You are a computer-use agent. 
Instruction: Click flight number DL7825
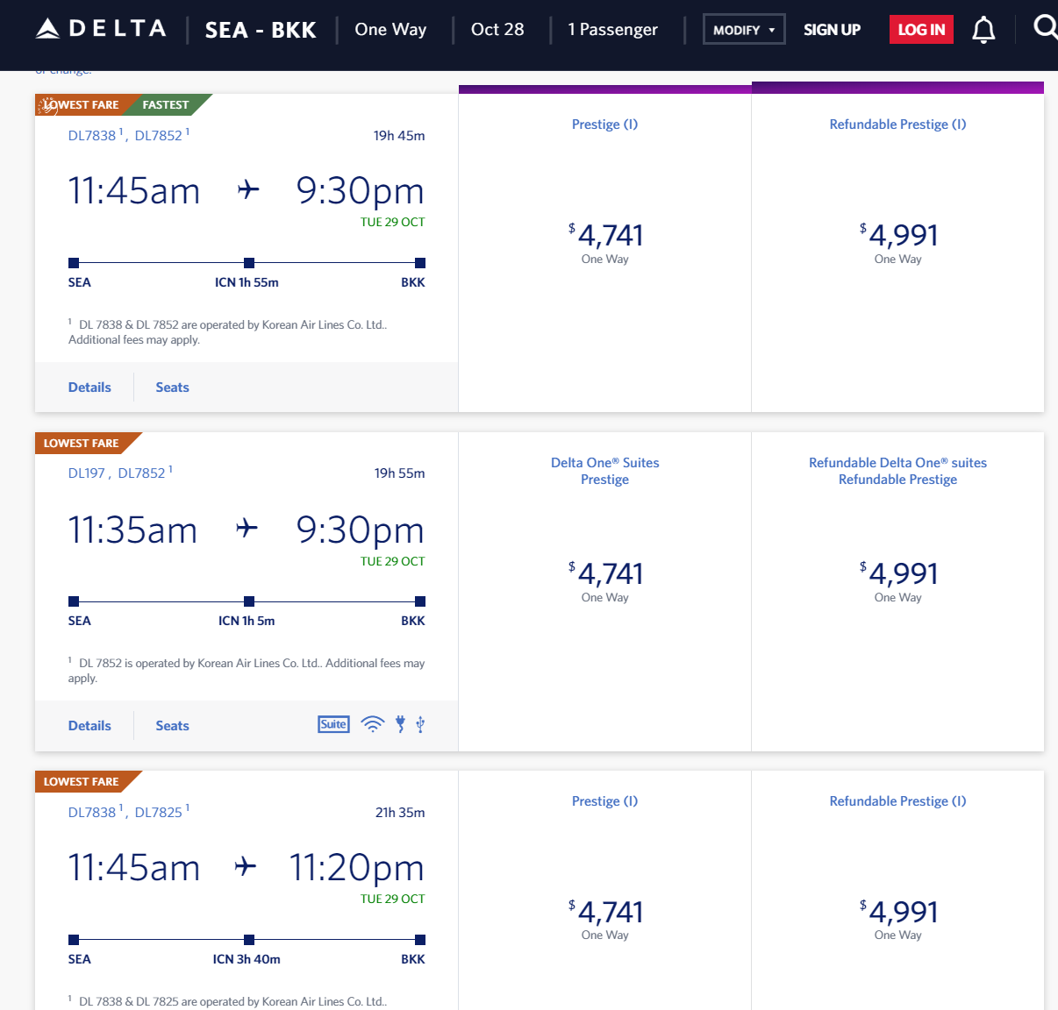[x=159, y=812]
